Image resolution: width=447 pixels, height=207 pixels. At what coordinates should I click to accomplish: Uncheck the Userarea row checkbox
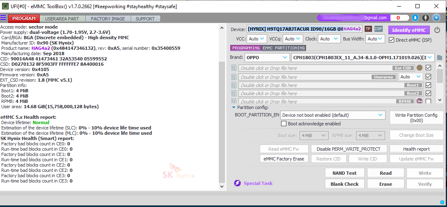428,77
